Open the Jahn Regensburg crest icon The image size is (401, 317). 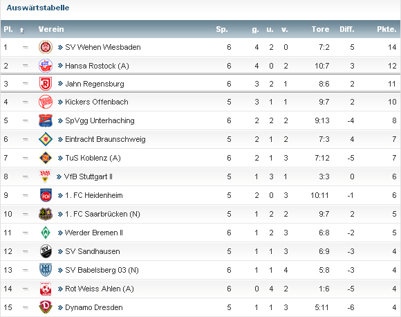(46, 84)
